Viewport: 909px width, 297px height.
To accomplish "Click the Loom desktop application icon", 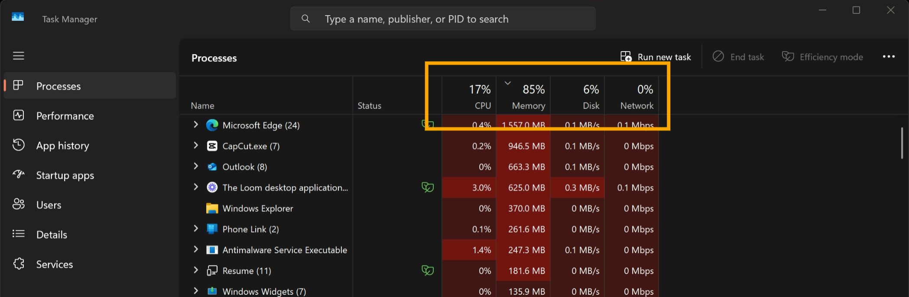I will click(212, 187).
